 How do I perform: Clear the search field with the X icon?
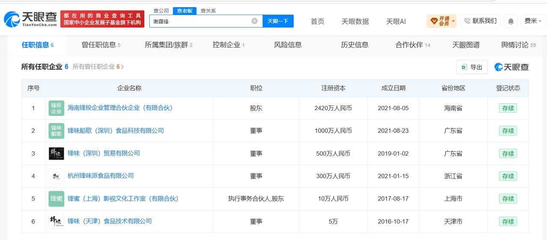pos(254,21)
